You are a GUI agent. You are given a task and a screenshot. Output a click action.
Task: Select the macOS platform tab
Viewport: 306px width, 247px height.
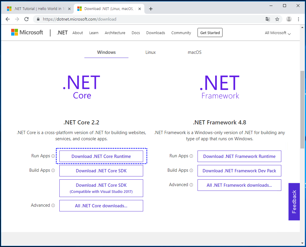tap(195, 52)
